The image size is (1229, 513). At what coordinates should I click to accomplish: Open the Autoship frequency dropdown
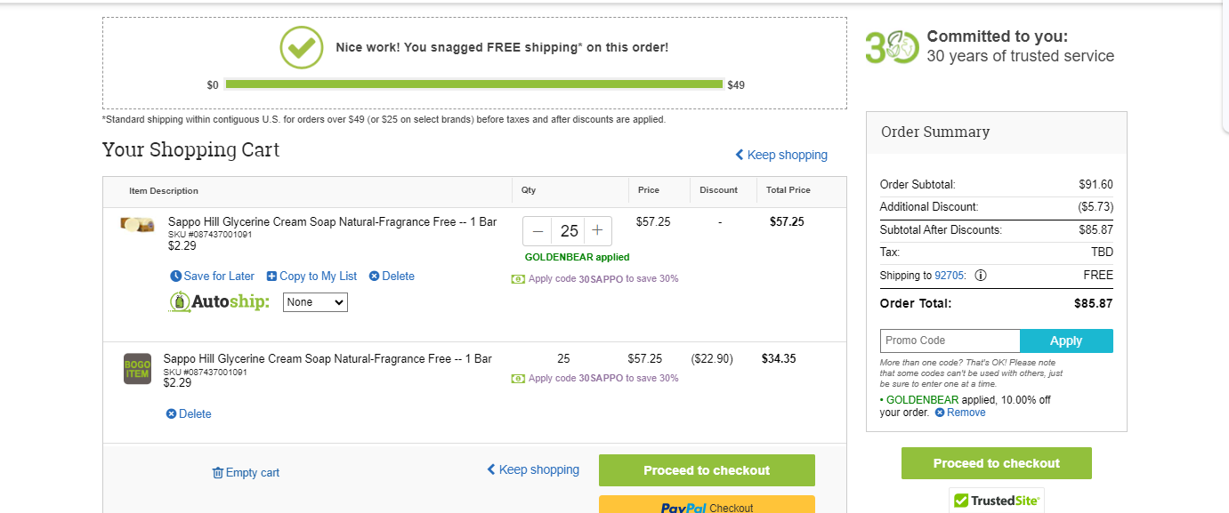pyautogui.click(x=315, y=302)
